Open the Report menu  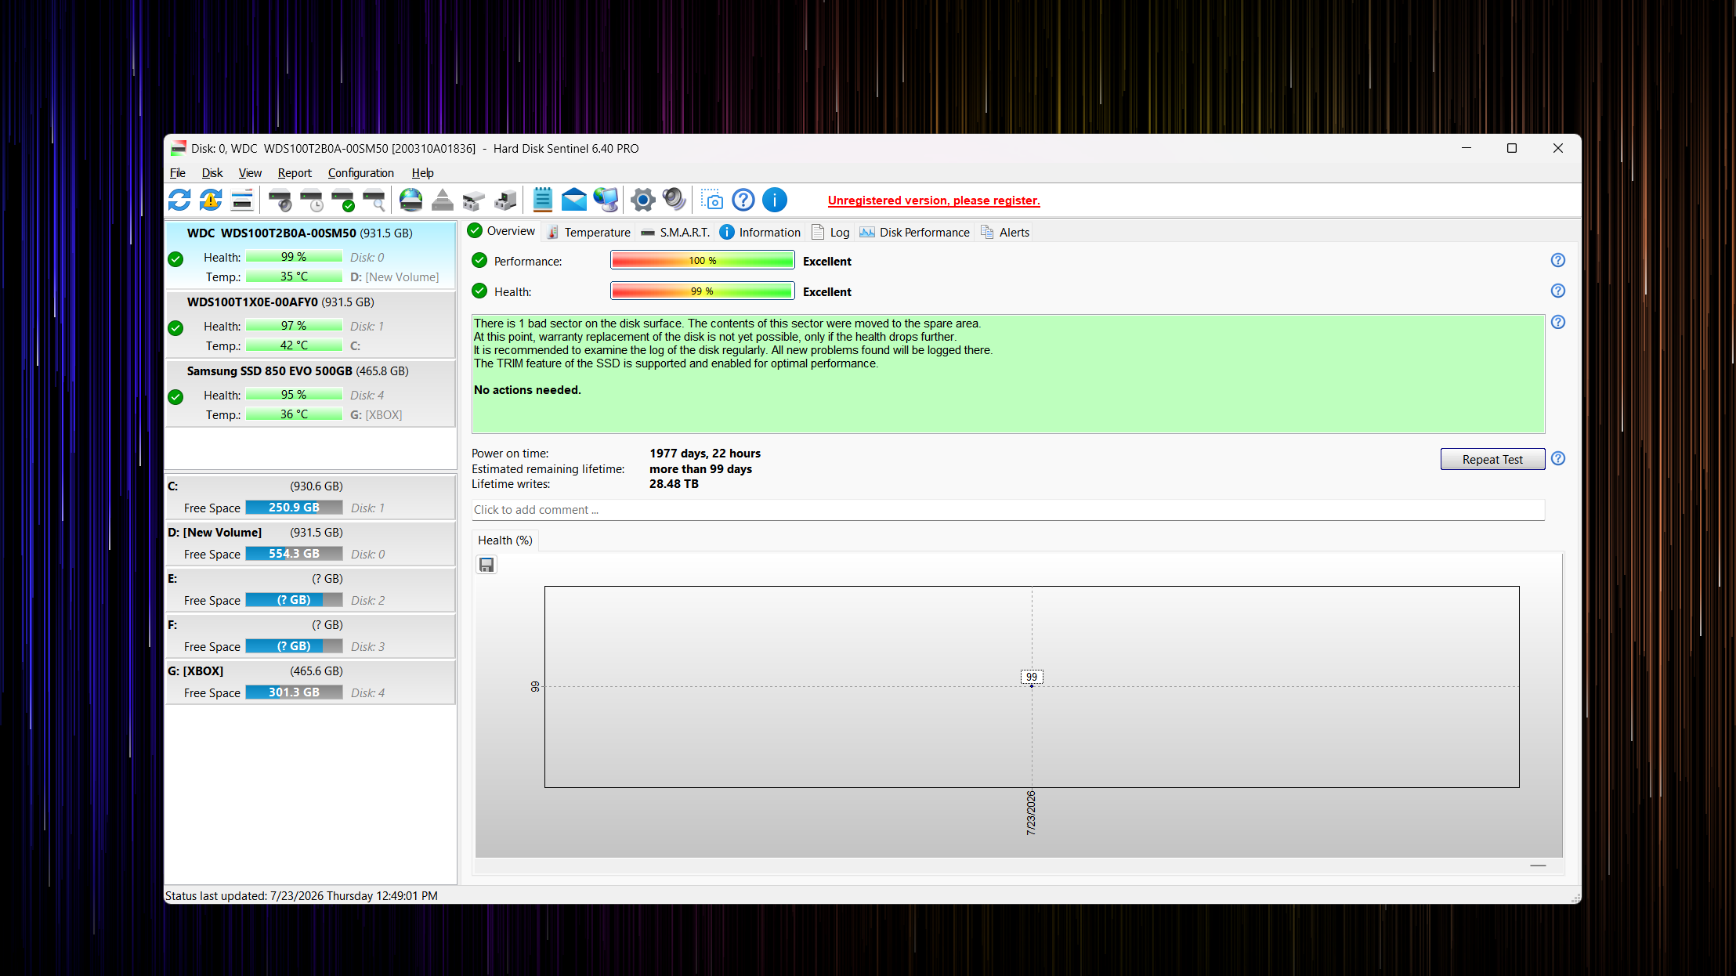click(x=295, y=173)
